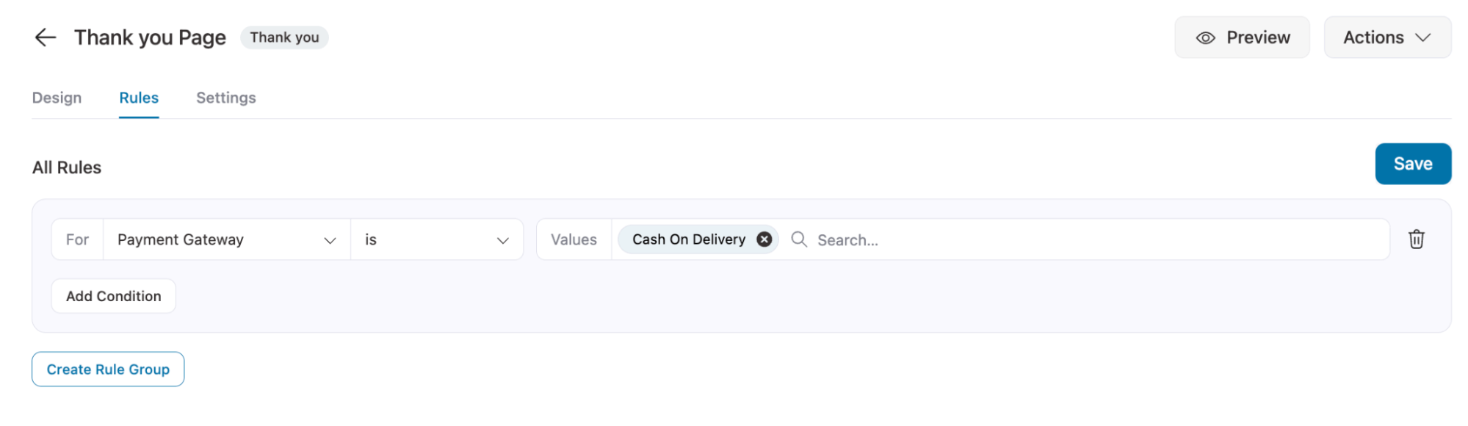Image resolution: width=1468 pixels, height=426 pixels.
Task: Remove the Cash On Delivery tag
Action: pyautogui.click(x=764, y=239)
